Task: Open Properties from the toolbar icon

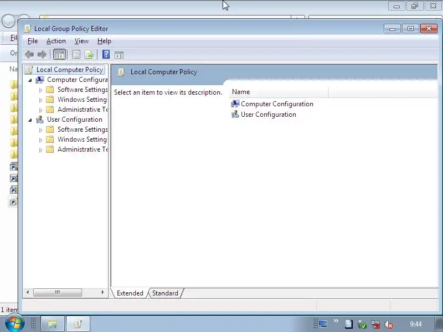Action: 76,54
